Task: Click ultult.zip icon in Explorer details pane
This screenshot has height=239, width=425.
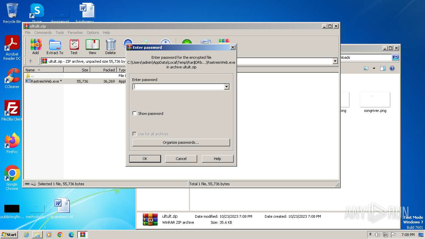Action: (150, 219)
